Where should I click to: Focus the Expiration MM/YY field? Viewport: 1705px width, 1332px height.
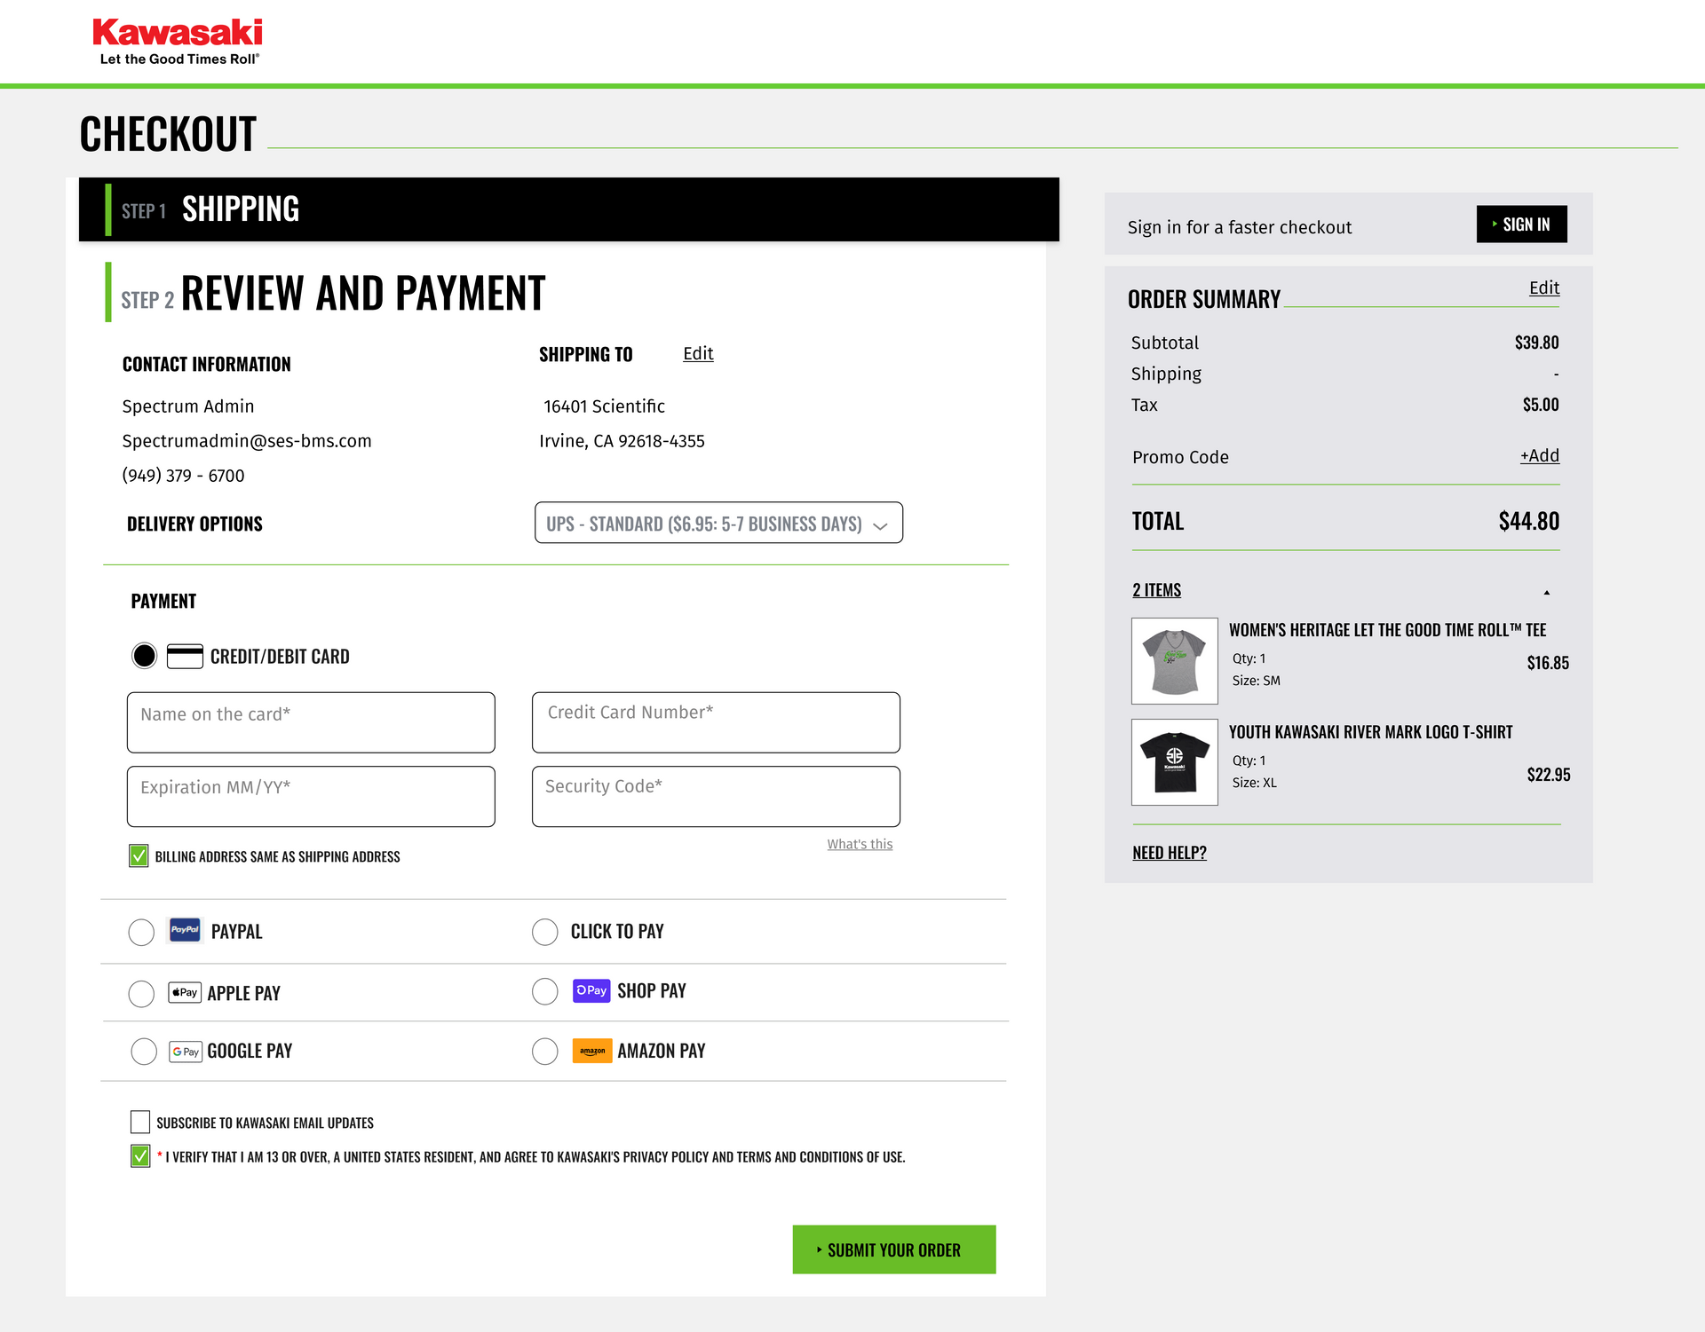tap(311, 797)
